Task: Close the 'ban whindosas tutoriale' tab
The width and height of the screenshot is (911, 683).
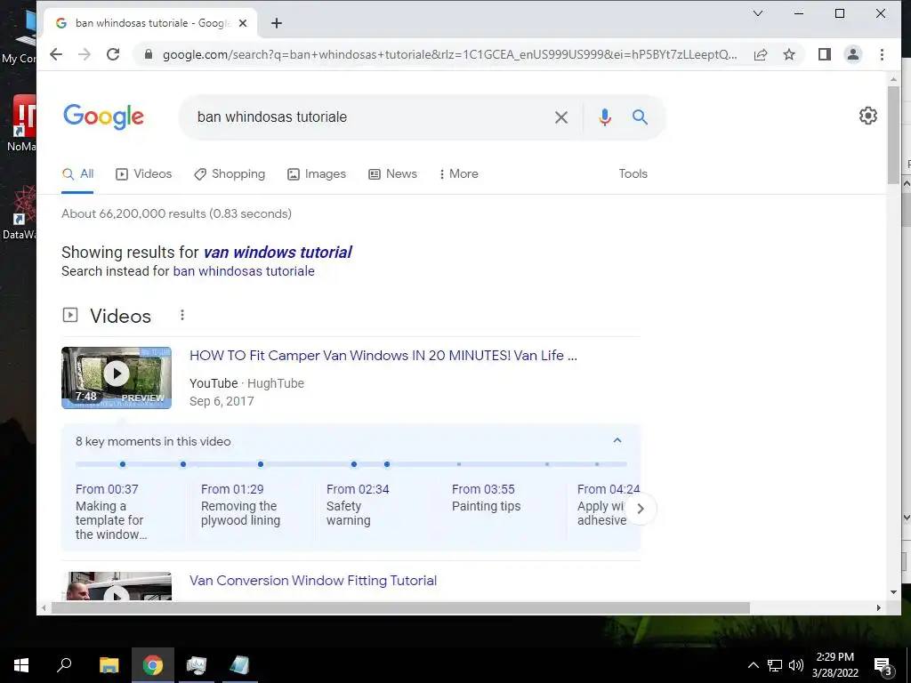Action: 243,23
